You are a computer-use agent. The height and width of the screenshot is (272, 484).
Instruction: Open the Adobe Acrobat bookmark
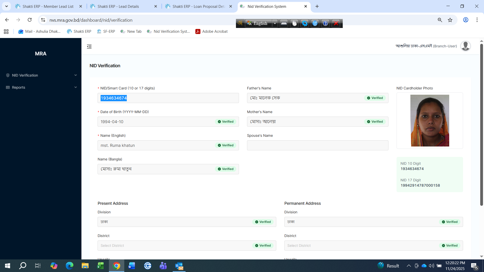pos(211,31)
